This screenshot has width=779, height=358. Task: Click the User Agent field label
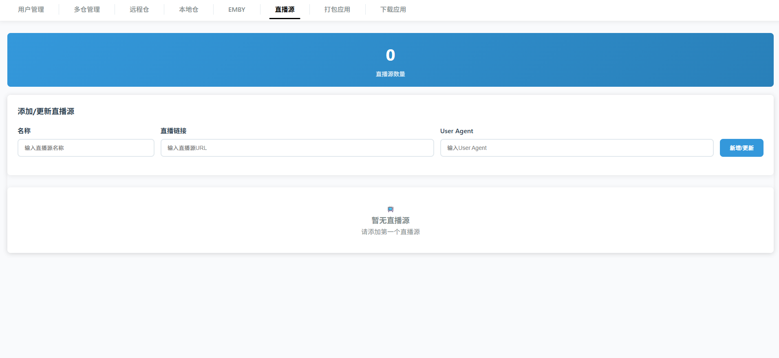(x=457, y=131)
